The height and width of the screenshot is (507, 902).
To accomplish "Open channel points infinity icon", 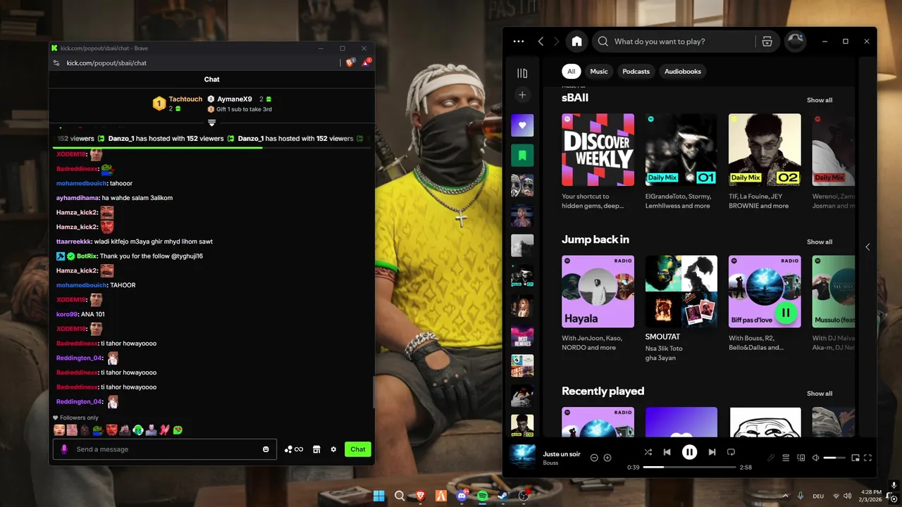I will tap(294, 449).
